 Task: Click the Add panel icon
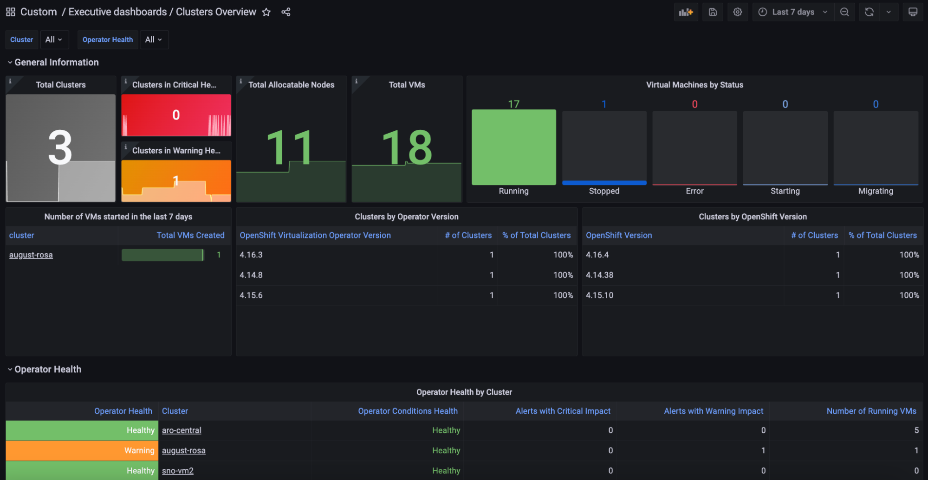[685, 12]
